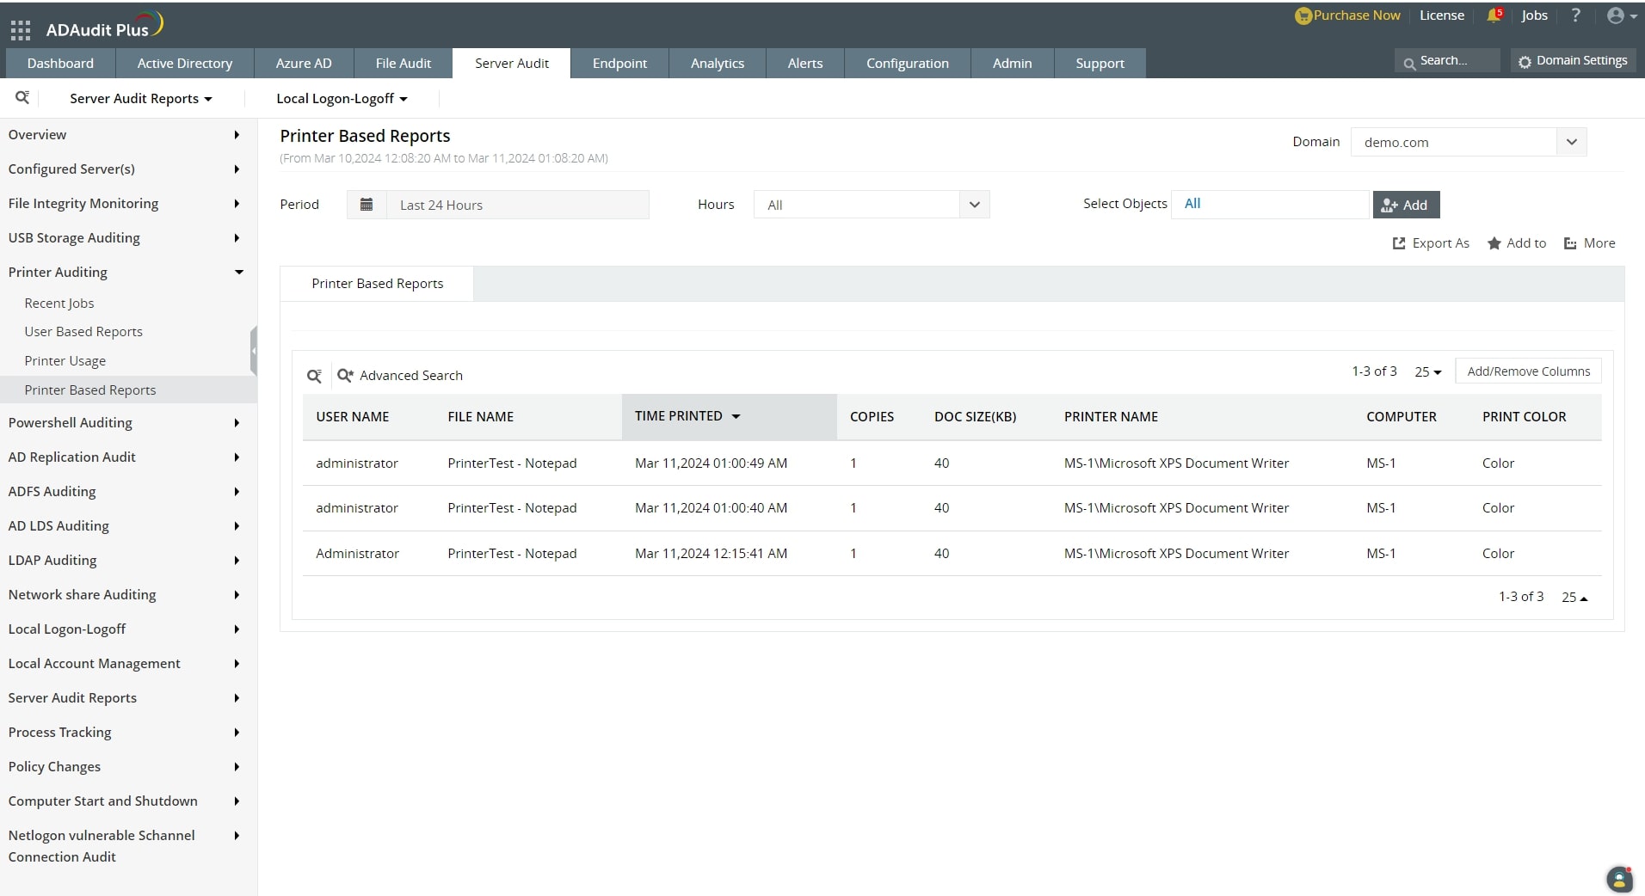The width and height of the screenshot is (1645, 896).
Task: Open the help question mark icon
Action: point(1575,15)
